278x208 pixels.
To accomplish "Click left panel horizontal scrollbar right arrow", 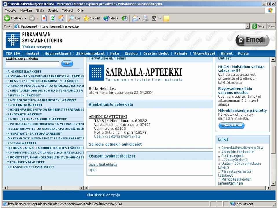I will [x=82, y=188].
